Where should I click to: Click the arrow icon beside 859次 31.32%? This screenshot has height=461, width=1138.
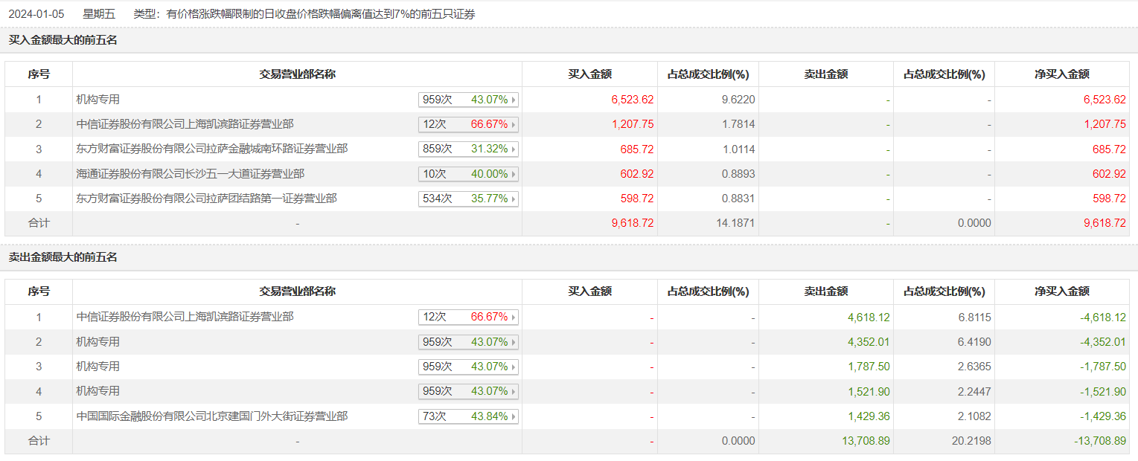coord(514,149)
